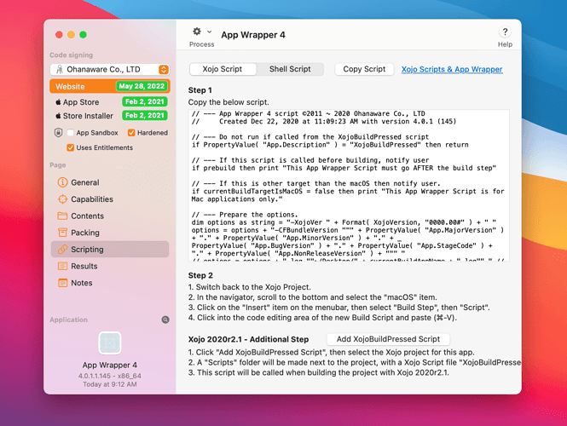Screen dimensions: 567x426
Task: Click the Results list icon
Action: point(62,266)
